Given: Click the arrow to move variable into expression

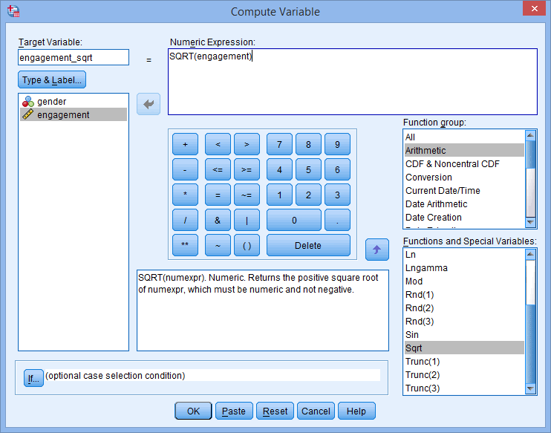Looking at the screenshot, I should click(x=149, y=105).
